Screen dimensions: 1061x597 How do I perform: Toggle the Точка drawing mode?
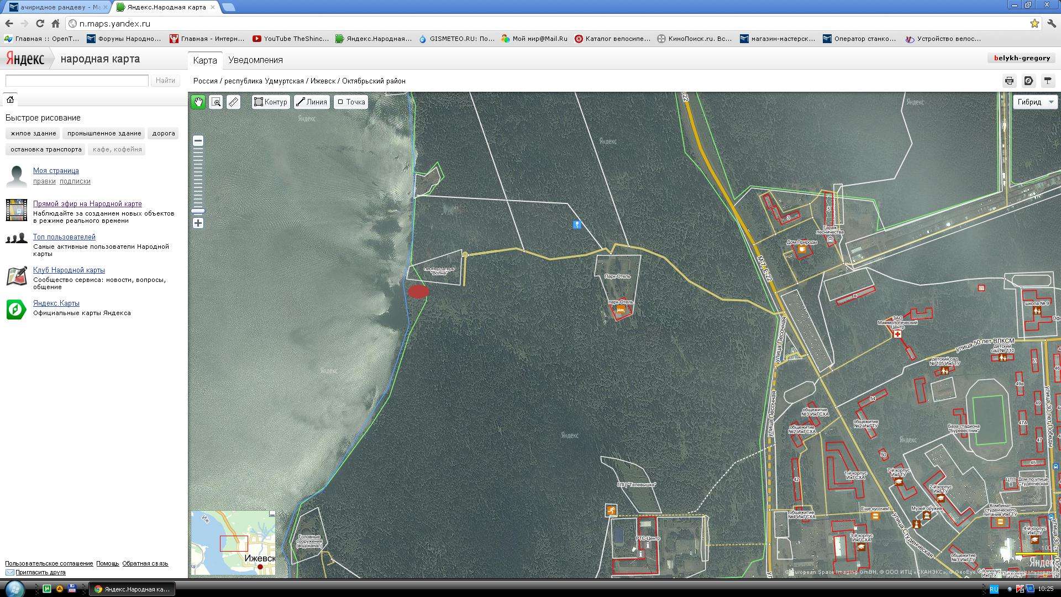351,102
